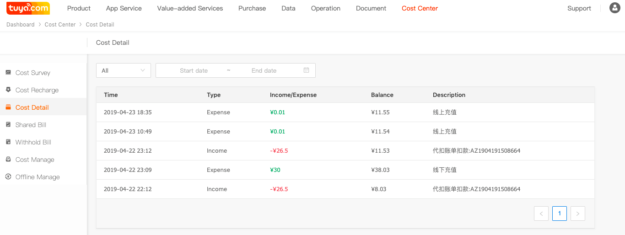Click Cost Detail breadcrumb

[100, 25]
